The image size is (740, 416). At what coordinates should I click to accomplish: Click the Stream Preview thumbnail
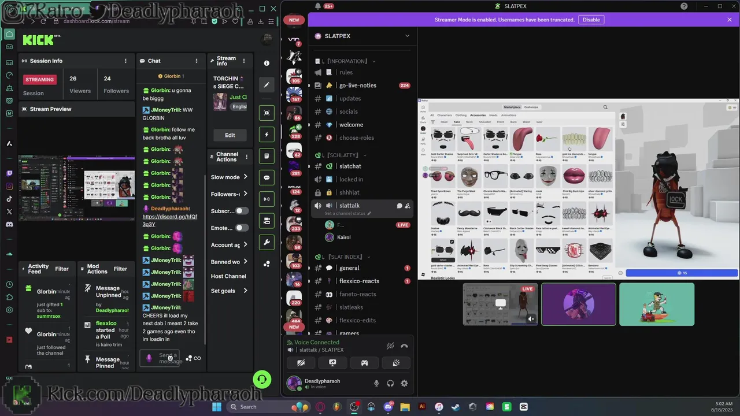point(77,188)
